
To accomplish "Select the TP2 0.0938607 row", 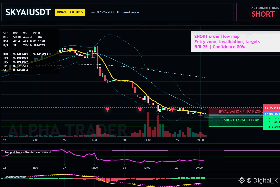I will (16, 62).
